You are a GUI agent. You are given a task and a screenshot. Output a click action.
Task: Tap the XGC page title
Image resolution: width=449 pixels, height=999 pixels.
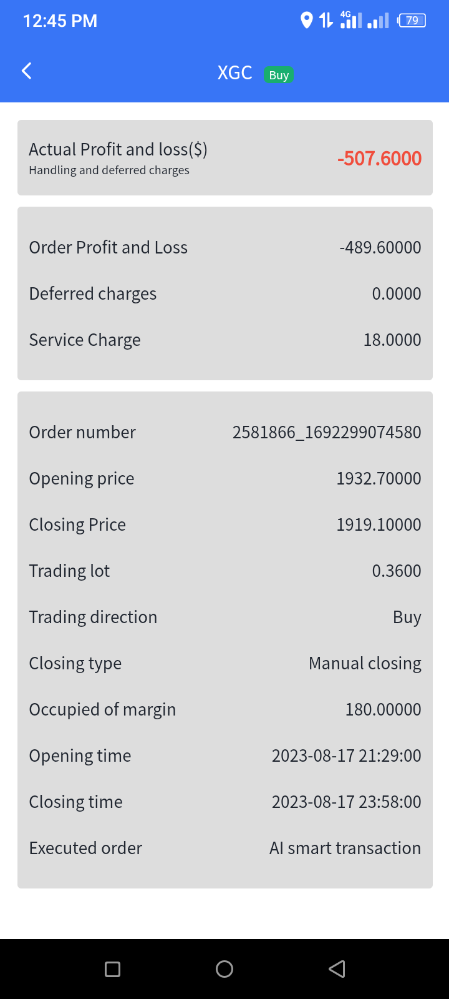point(234,73)
